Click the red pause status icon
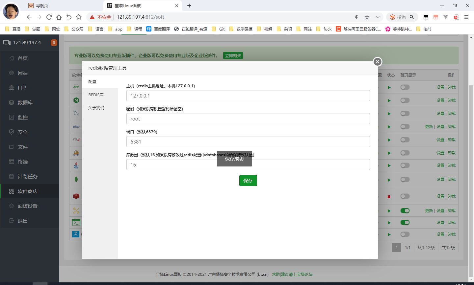This screenshot has width=474, height=285. pos(389,197)
